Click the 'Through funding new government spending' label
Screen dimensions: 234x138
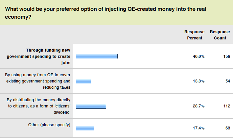38,57
